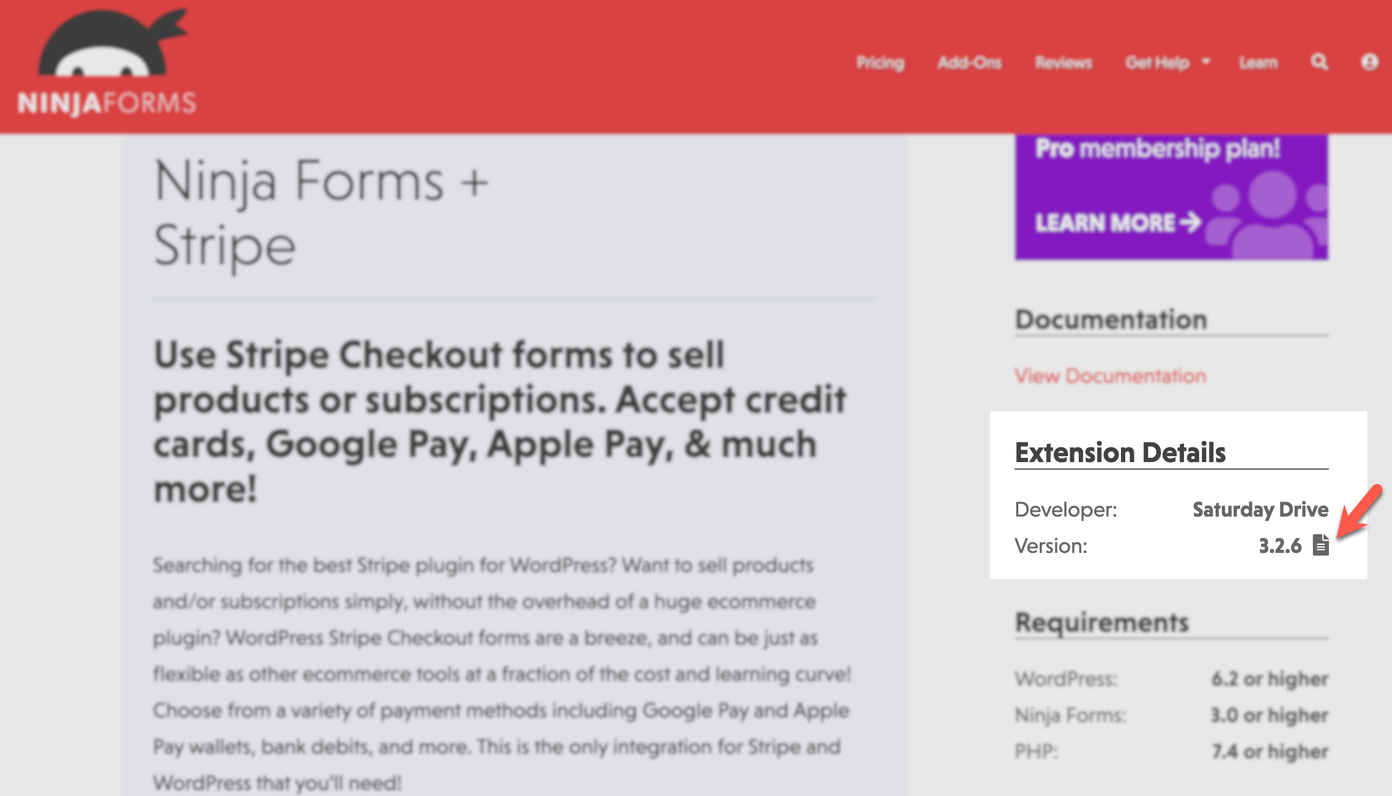This screenshot has width=1392, height=796.
Task: Click the Saturday Drive developer name
Action: [1260, 510]
